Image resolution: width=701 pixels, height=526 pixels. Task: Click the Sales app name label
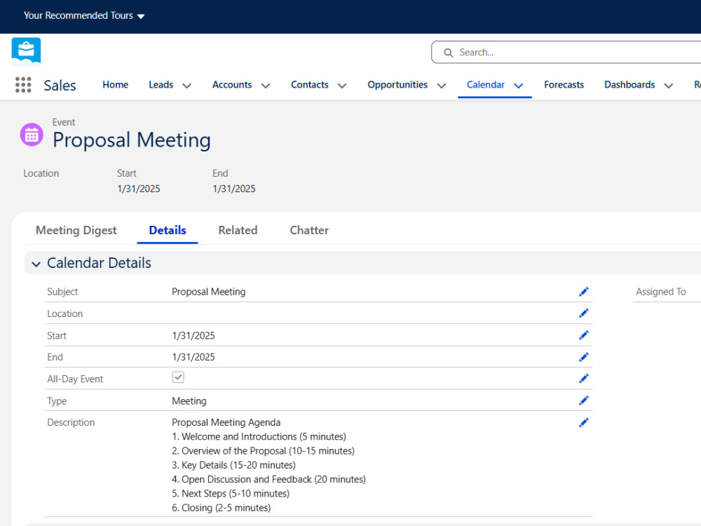pos(60,85)
